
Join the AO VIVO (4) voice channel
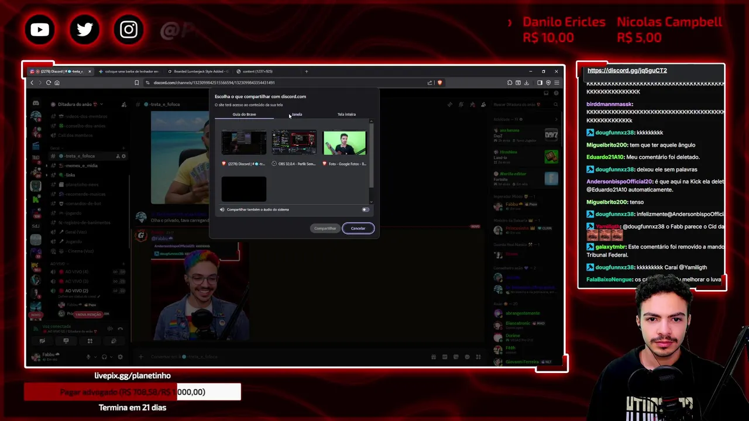[x=77, y=272]
